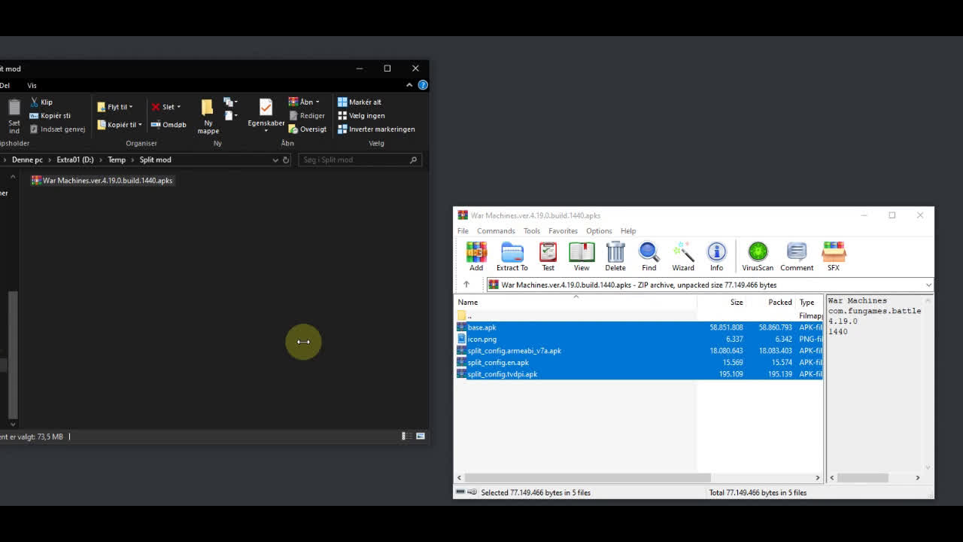Run Test on the archive
This screenshot has height=542, width=963.
coord(548,256)
